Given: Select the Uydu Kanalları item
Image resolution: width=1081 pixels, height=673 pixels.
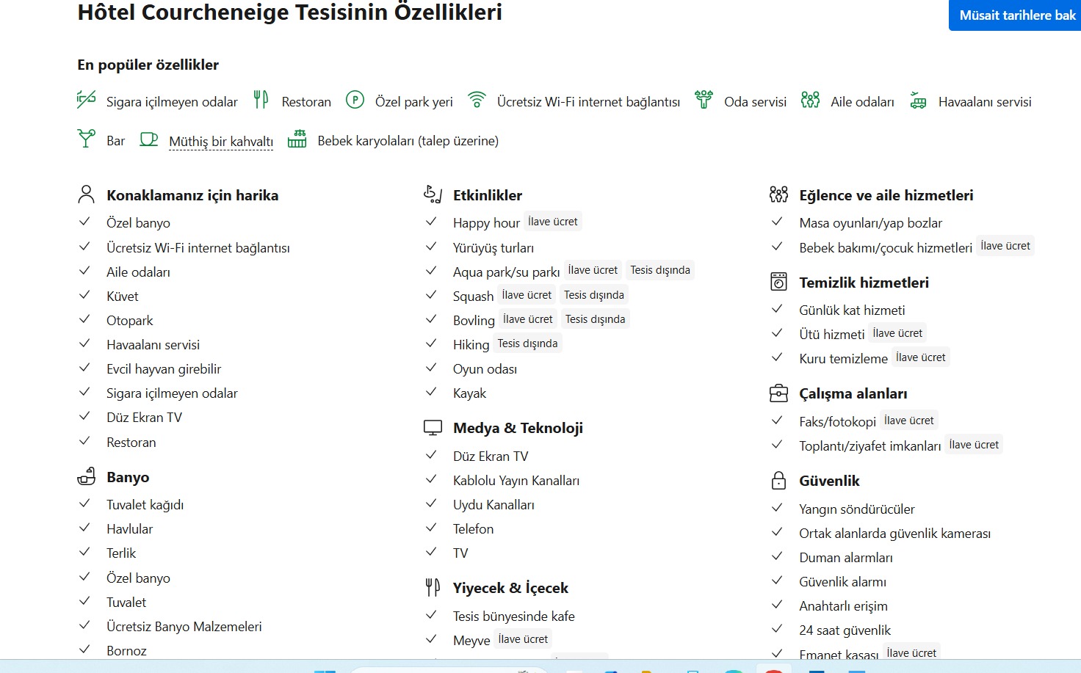Looking at the screenshot, I should [493, 504].
